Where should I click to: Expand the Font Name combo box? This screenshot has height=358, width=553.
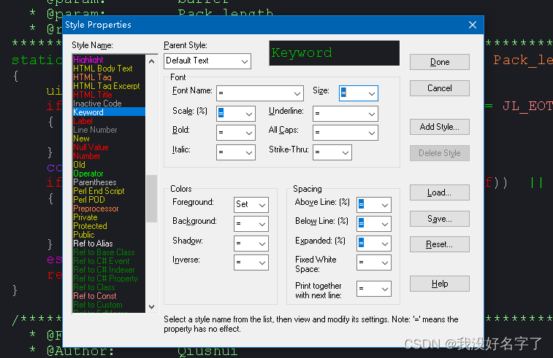pos(260,93)
